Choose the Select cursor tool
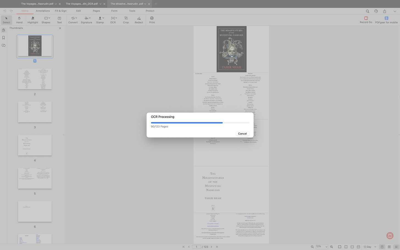 click(x=6, y=20)
